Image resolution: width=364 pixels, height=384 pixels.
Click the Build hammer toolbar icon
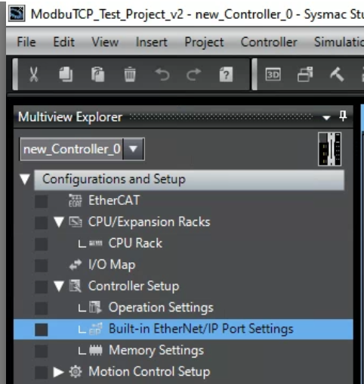[x=337, y=74]
